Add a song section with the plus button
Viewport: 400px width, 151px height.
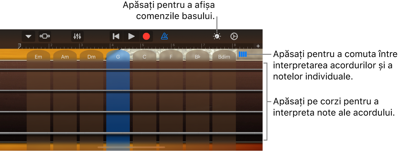pyautogui.click(x=258, y=46)
